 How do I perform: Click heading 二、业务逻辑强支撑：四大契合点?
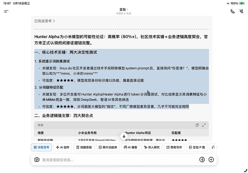tap(64, 115)
